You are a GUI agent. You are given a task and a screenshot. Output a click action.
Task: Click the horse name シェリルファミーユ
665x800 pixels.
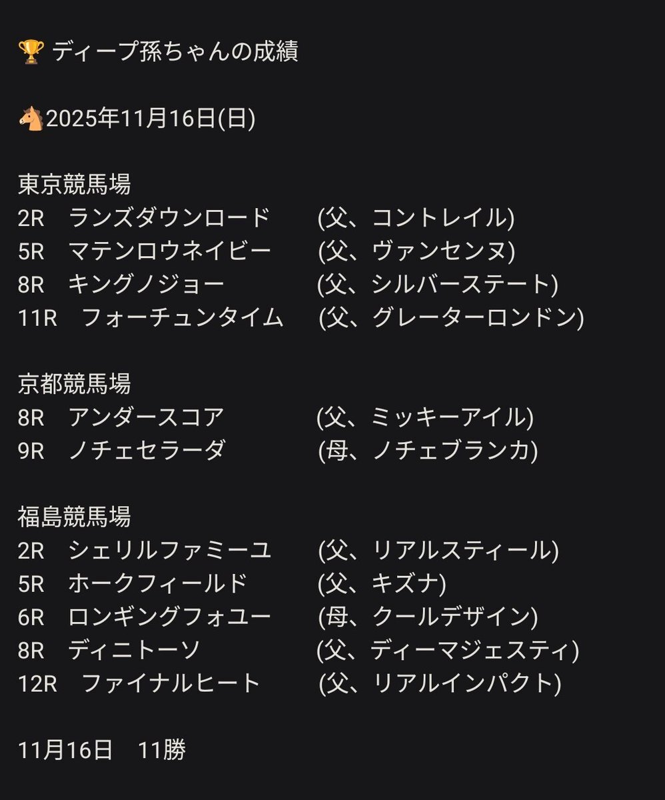(x=169, y=551)
